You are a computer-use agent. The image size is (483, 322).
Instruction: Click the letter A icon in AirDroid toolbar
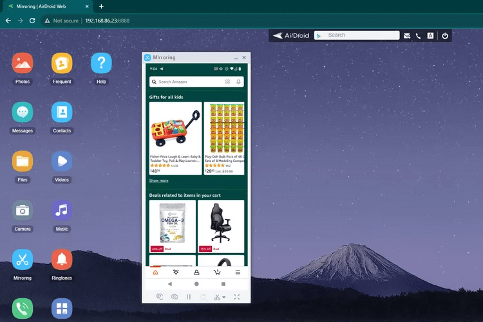[x=430, y=36]
